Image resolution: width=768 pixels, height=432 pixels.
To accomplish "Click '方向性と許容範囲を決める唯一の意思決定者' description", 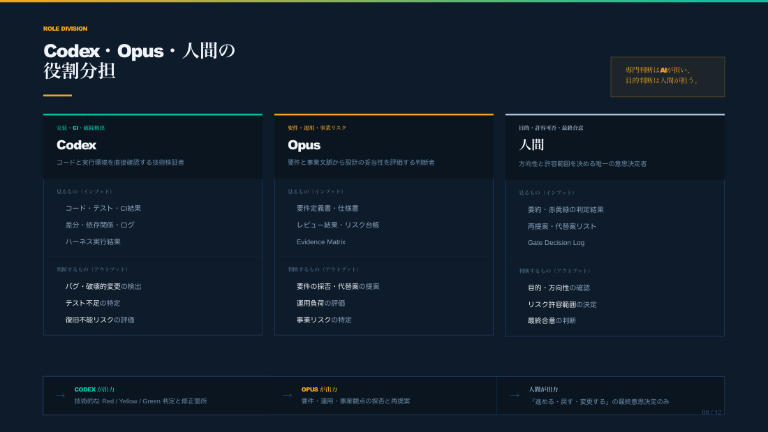I will click(x=582, y=163).
